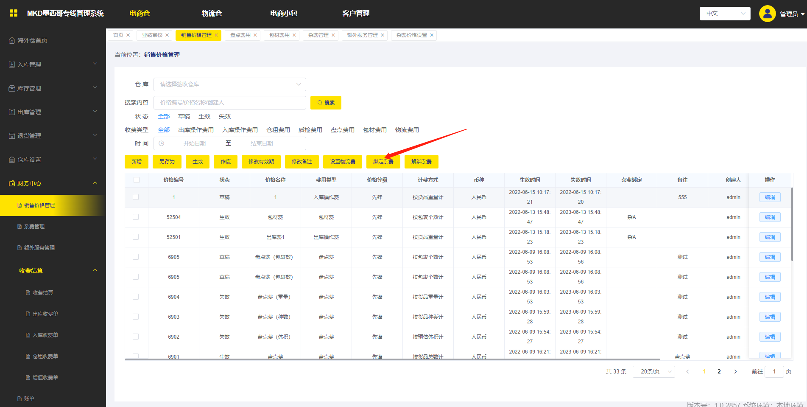Close the 业绩审核 tab with its X

pyautogui.click(x=167, y=35)
